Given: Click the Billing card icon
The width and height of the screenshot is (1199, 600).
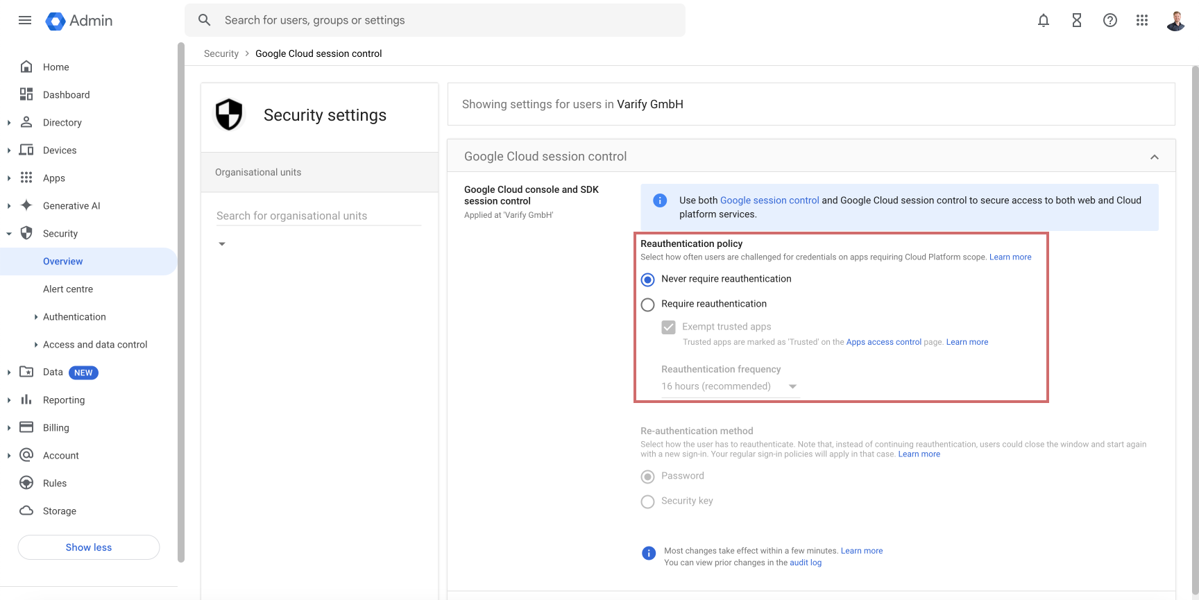Looking at the screenshot, I should click(x=26, y=427).
